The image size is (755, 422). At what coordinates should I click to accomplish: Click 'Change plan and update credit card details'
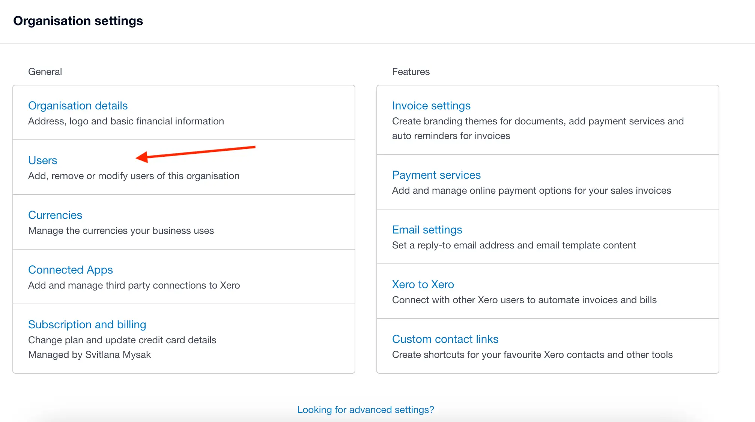point(122,340)
